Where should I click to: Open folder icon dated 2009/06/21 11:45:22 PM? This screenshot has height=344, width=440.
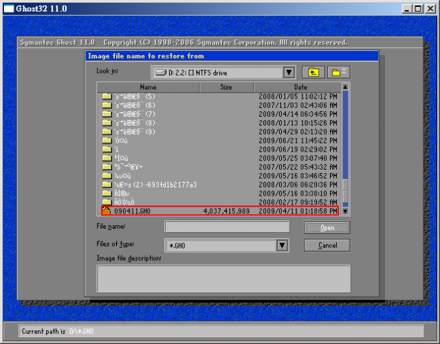point(107,141)
